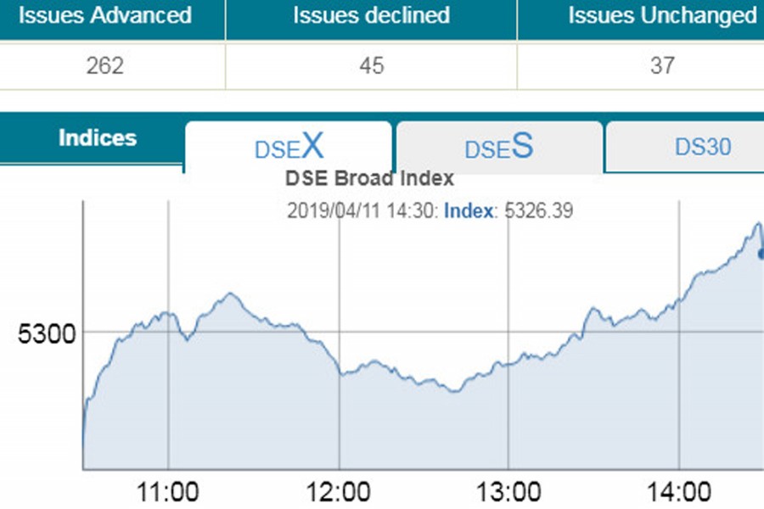Open the DSES index tab
Image resolution: width=764 pixels, height=509 pixels.
pyautogui.click(x=499, y=148)
